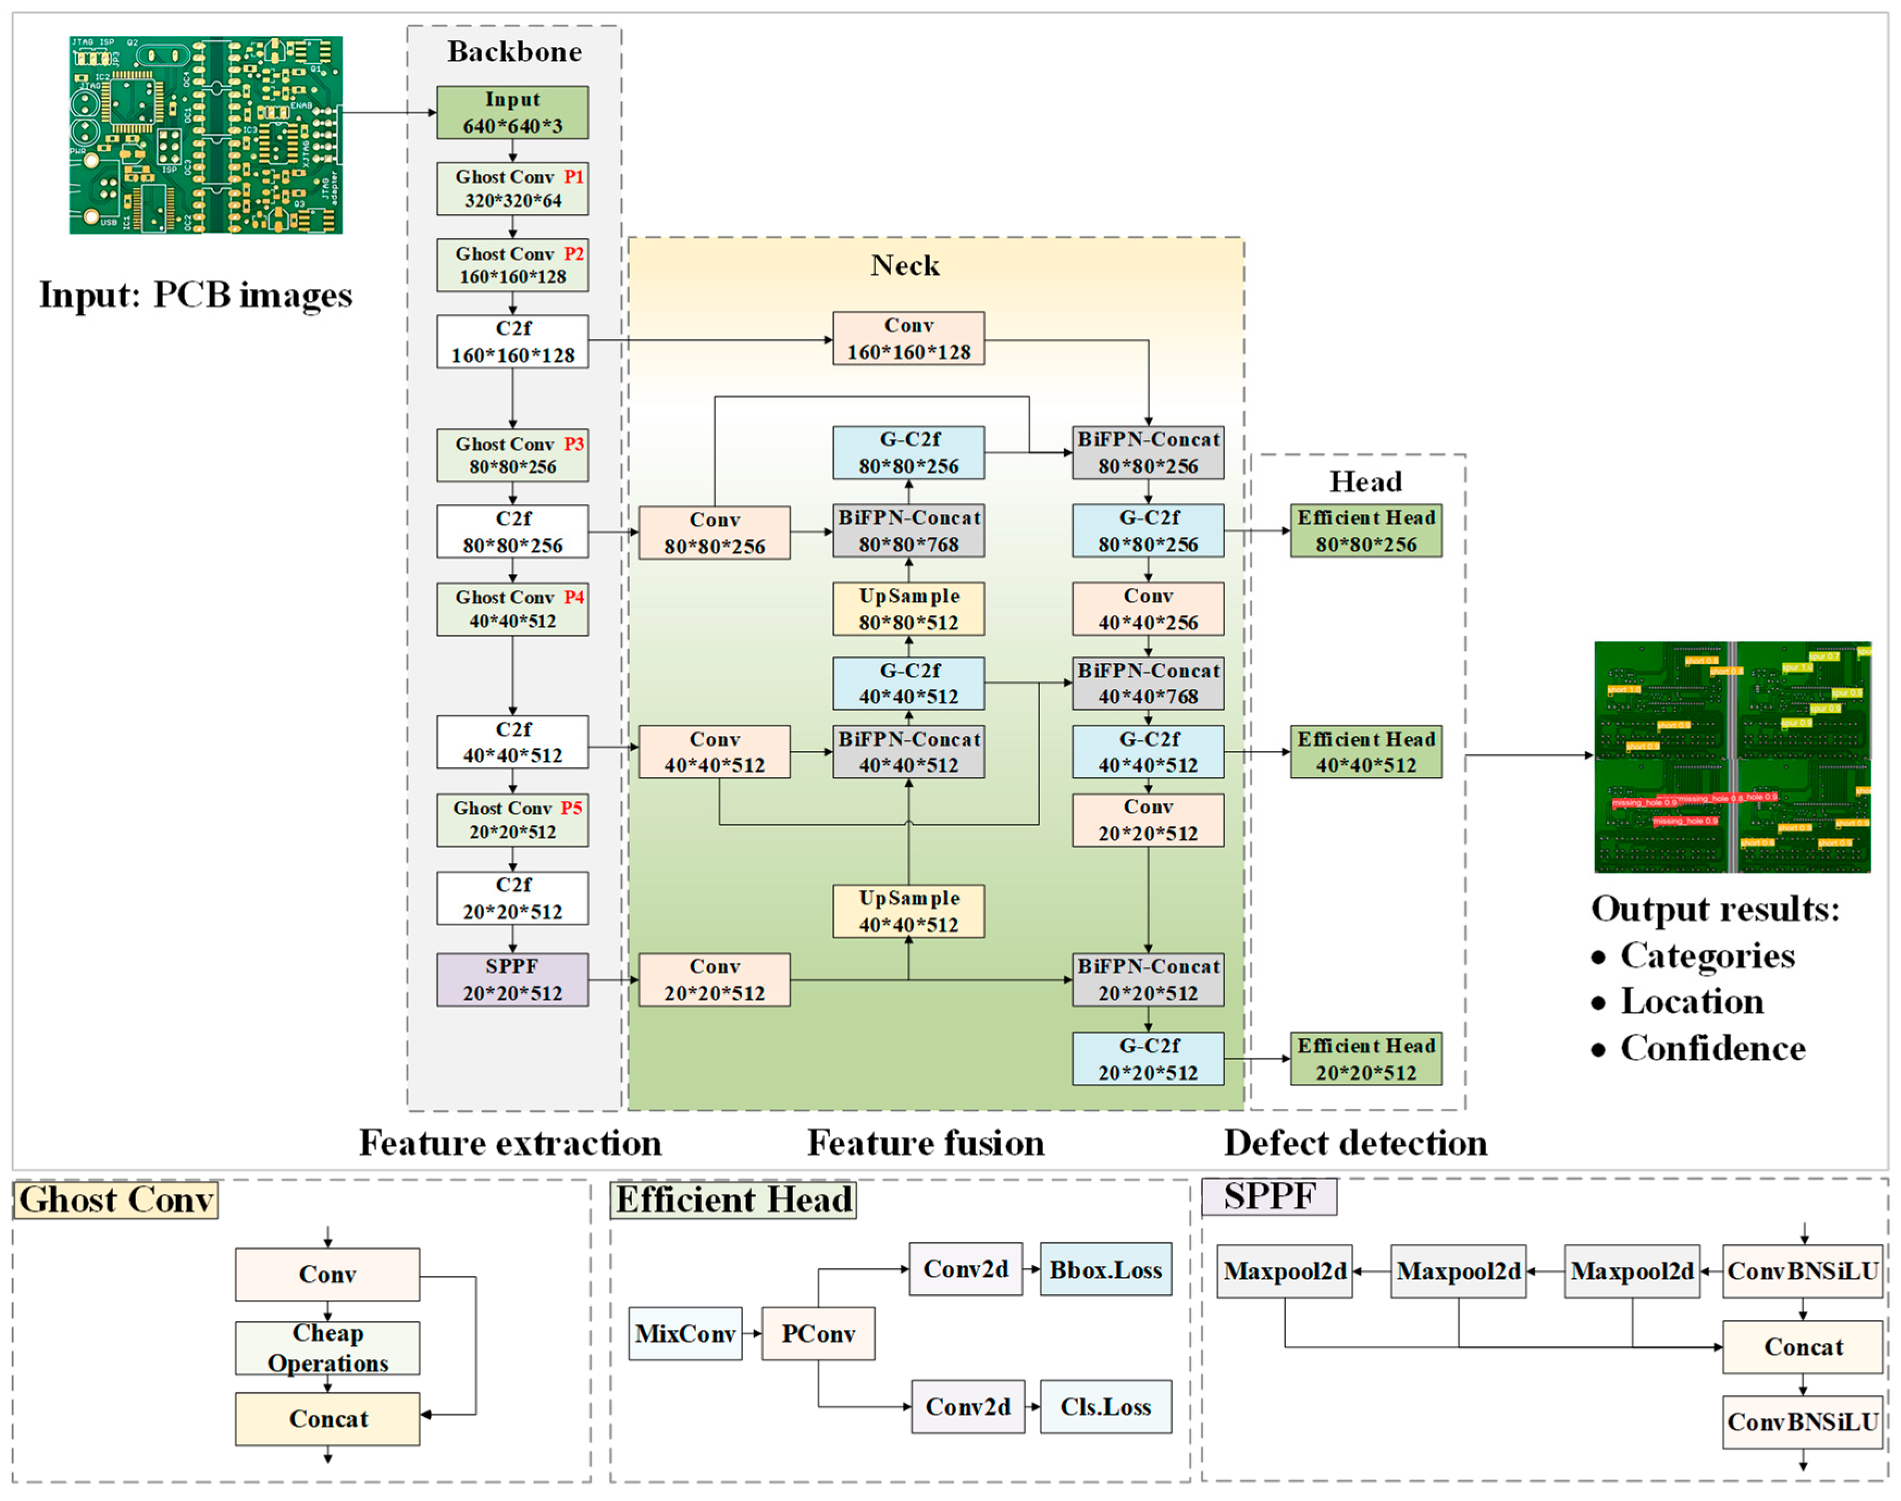
Task: Select the backbone C2f 80*80*256 block
Action: (512, 532)
